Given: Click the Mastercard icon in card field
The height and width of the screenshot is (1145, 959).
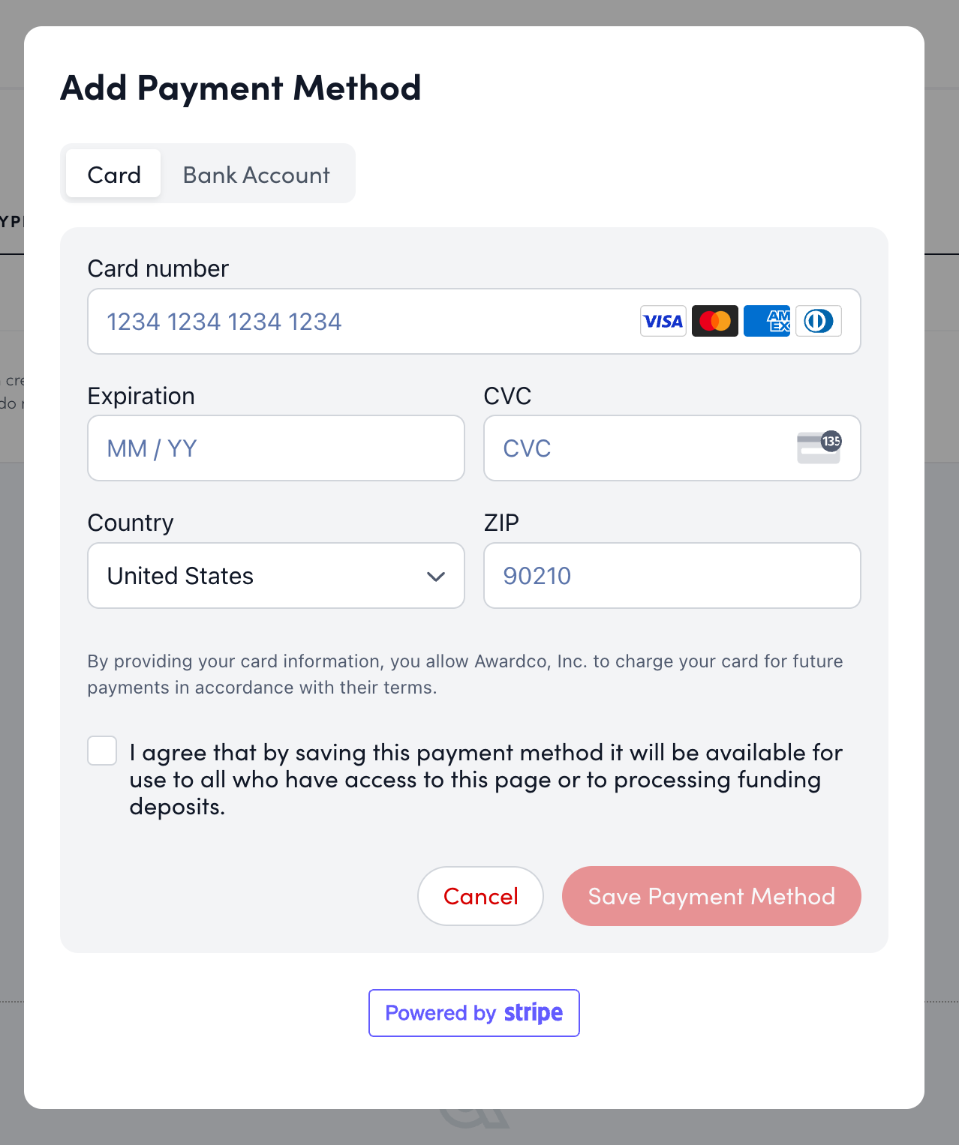Looking at the screenshot, I should [x=714, y=321].
